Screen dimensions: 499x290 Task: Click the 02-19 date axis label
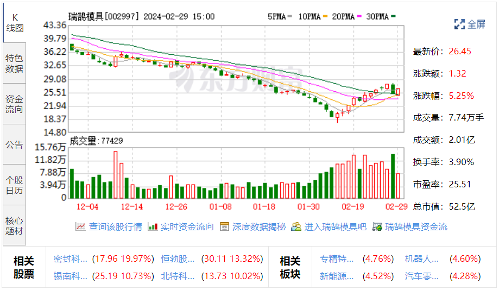pyautogui.click(x=353, y=207)
